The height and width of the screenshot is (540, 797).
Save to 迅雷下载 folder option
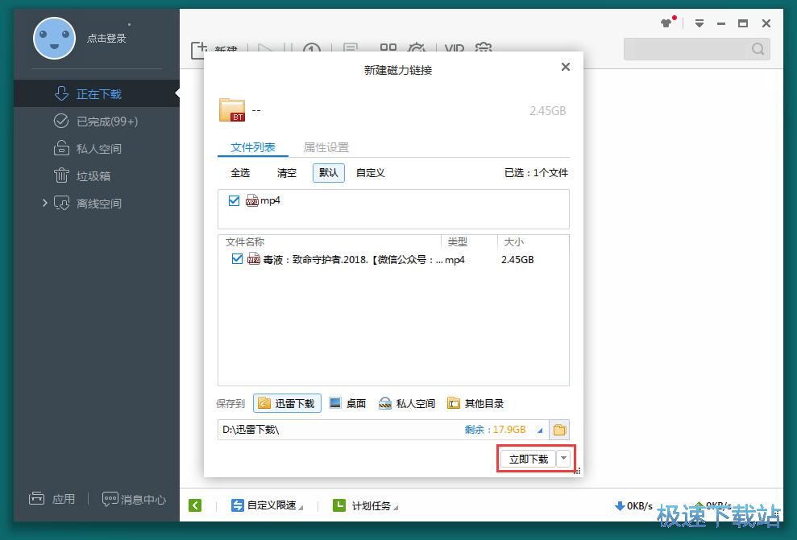tap(287, 403)
